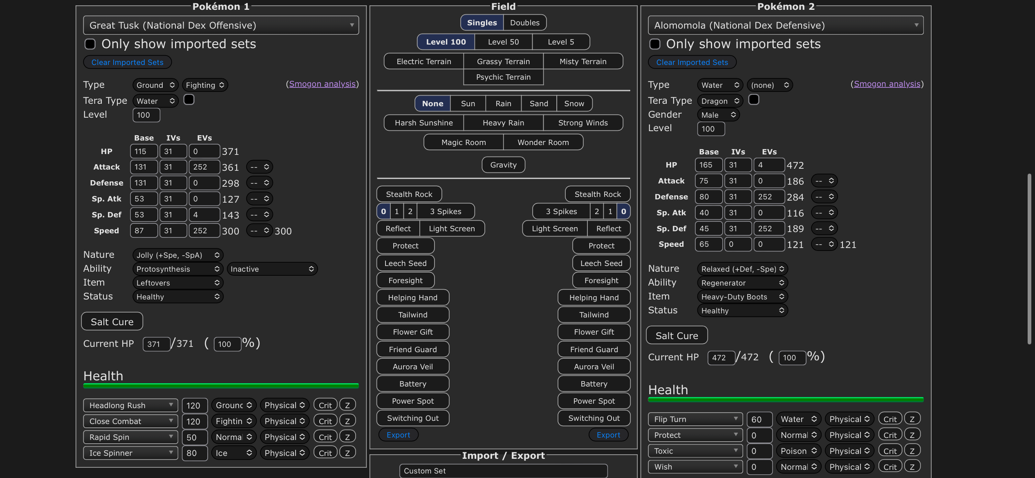Open the Great Tusk set dropdown
The image size is (1035, 478).
point(221,25)
